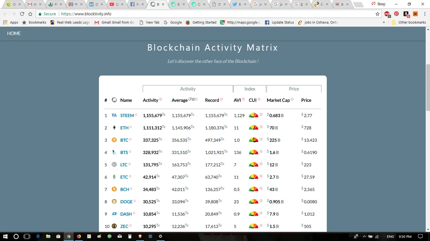430x241 pixels.
Task: Click the Litecoin logo icon
Action: tap(114, 165)
